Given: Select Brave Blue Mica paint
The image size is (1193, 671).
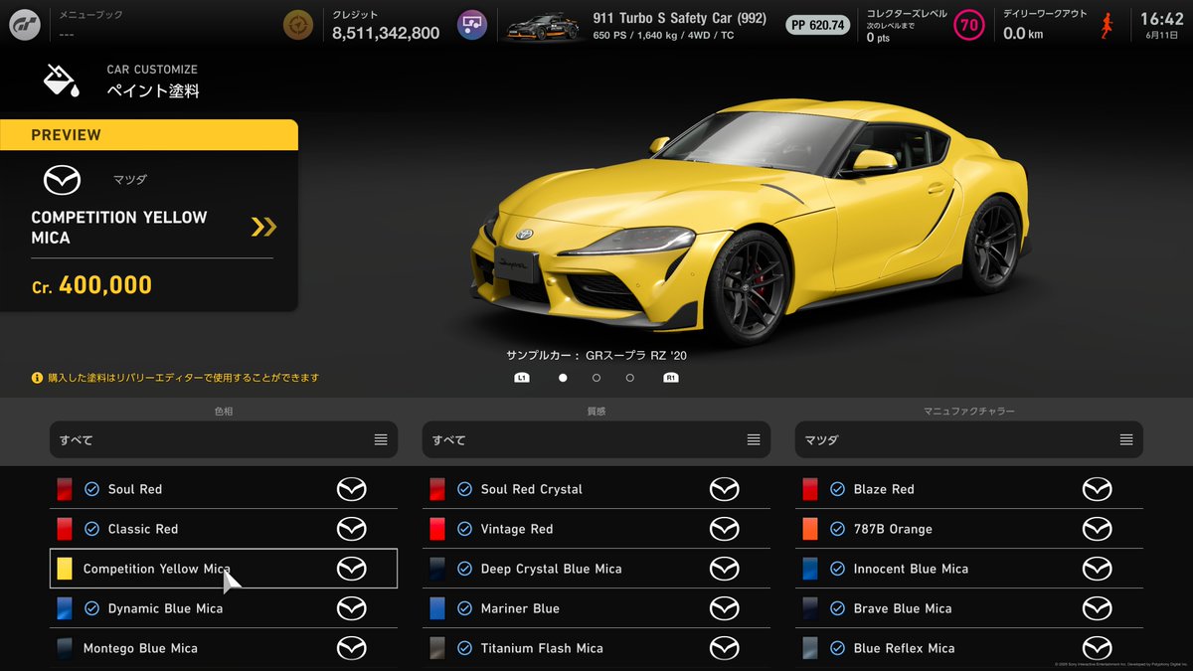Looking at the screenshot, I should coord(969,608).
